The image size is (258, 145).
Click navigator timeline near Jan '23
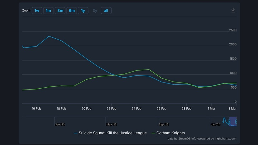tap(60, 121)
